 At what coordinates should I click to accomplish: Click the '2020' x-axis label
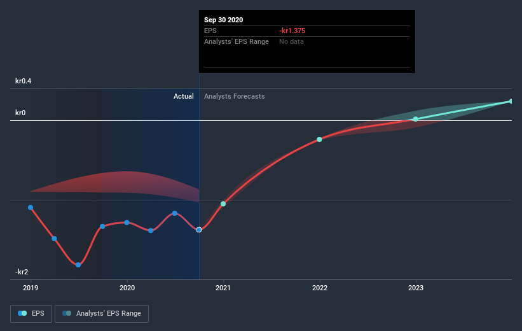(x=127, y=288)
